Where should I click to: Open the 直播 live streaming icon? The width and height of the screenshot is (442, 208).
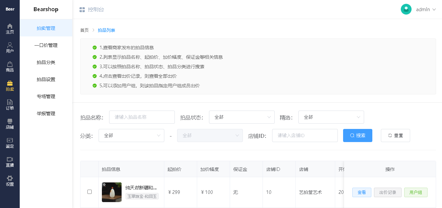tap(10, 161)
